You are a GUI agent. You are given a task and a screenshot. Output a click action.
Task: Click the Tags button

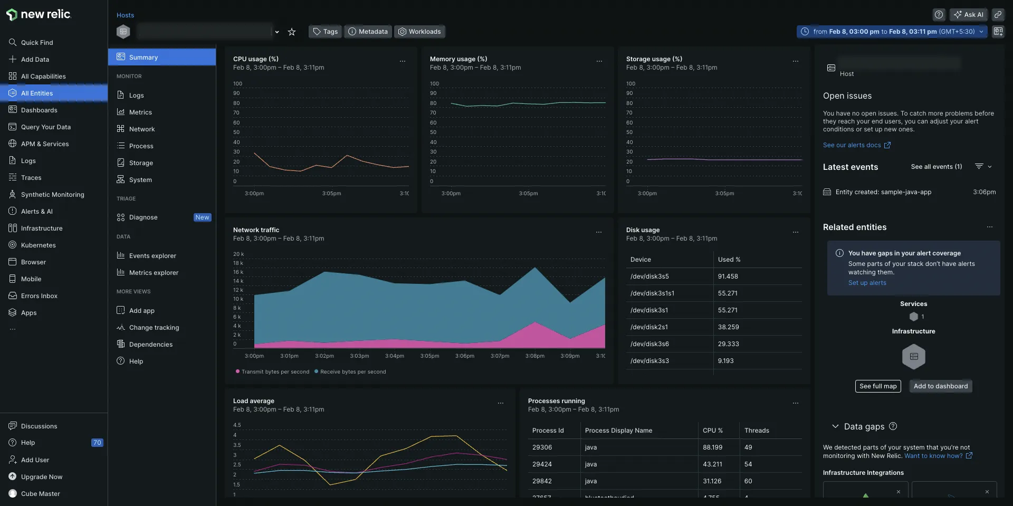point(325,32)
